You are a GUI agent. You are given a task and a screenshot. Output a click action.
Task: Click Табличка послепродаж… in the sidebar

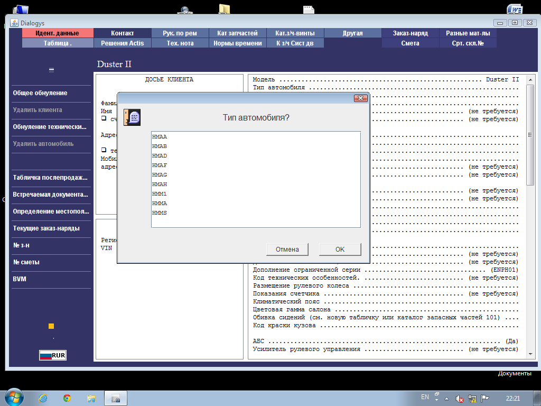[x=51, y=178]
